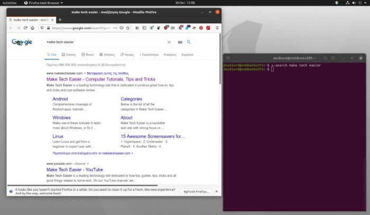
Task: Open Google search Tools (Εργαλεία)
Action: [x=187, y=55]
